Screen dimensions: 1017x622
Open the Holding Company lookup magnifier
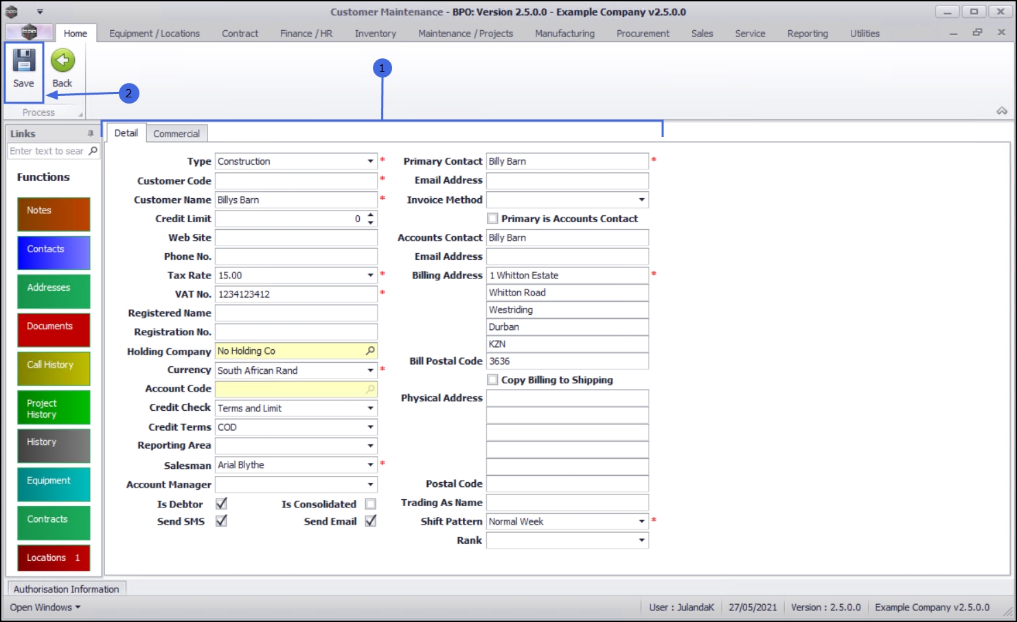point(370,351)
